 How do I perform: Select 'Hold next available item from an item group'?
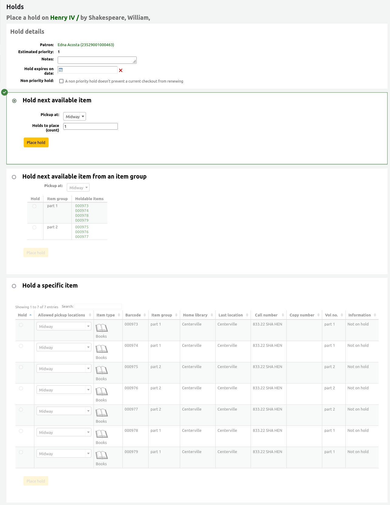(14, 177)
